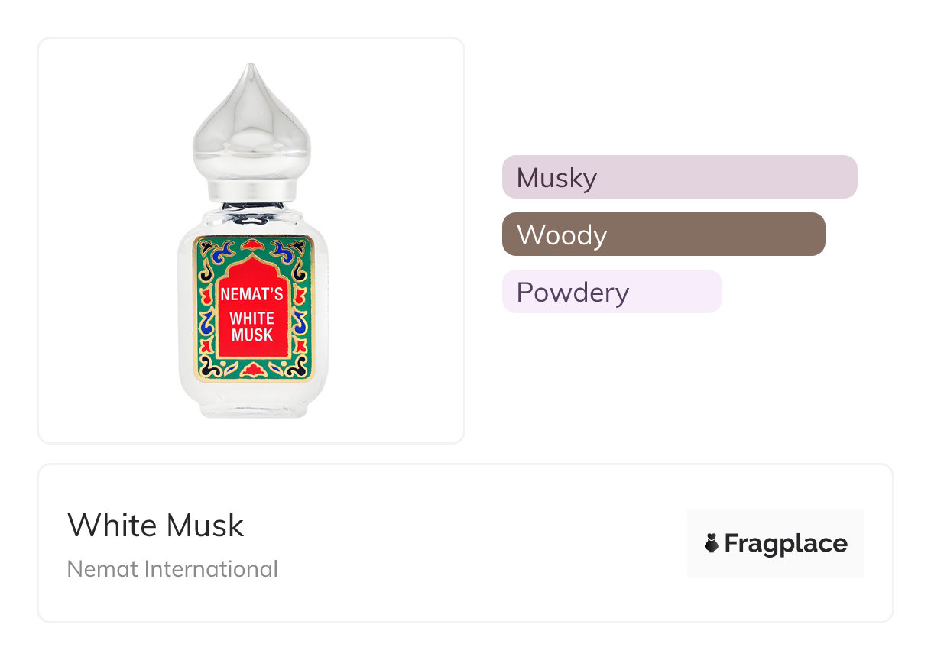
Task: Open the Nemat International brand link
Action: click(x=173, y=569)
